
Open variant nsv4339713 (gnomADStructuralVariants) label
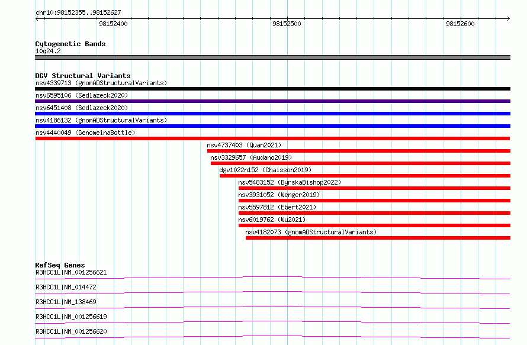click(101, 83)
